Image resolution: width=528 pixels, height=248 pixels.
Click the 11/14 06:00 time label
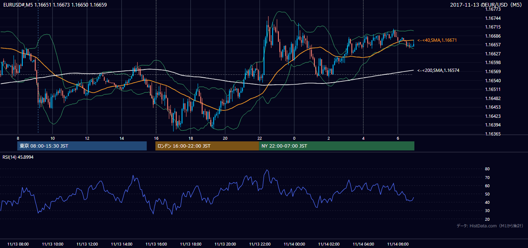coord(398,244)
